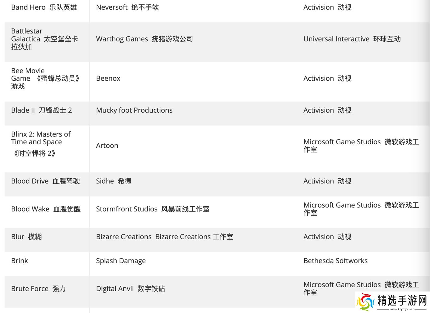Click Neversoft in the developer column
The image size is (430, 313).
[x=127, y=7]
